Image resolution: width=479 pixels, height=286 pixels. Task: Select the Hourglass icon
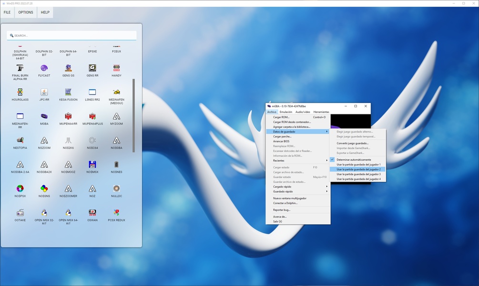click(x=20, y=92)
